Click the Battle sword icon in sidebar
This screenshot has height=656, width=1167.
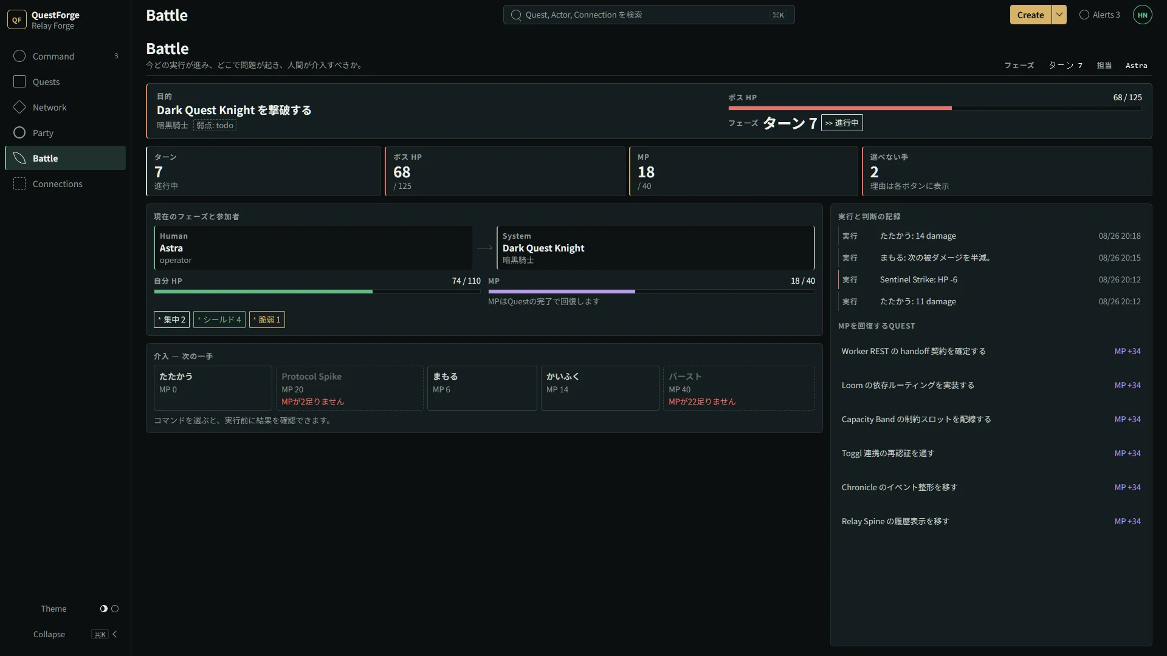[19, 158]
